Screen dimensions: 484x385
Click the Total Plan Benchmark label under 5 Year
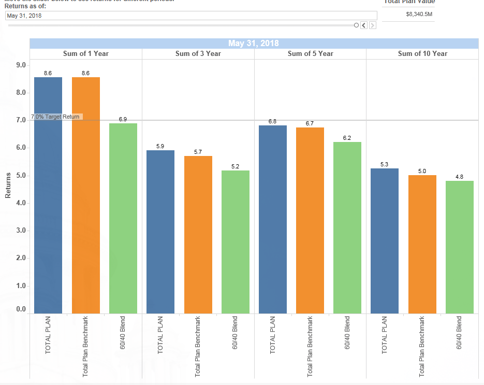coord(310,346)
